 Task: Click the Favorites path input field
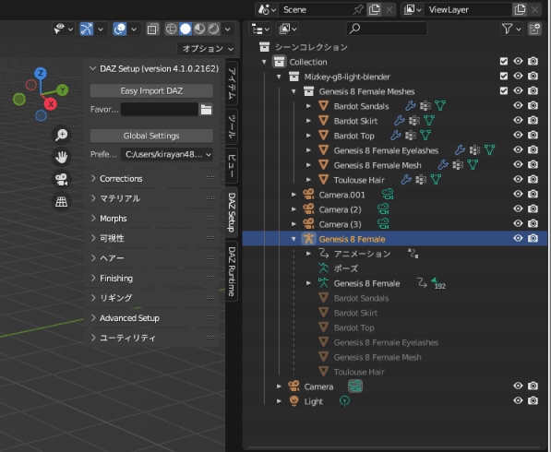point(160,110)
